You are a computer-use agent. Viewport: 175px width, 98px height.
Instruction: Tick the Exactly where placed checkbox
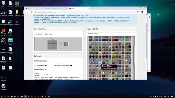(x=51, y=65)
